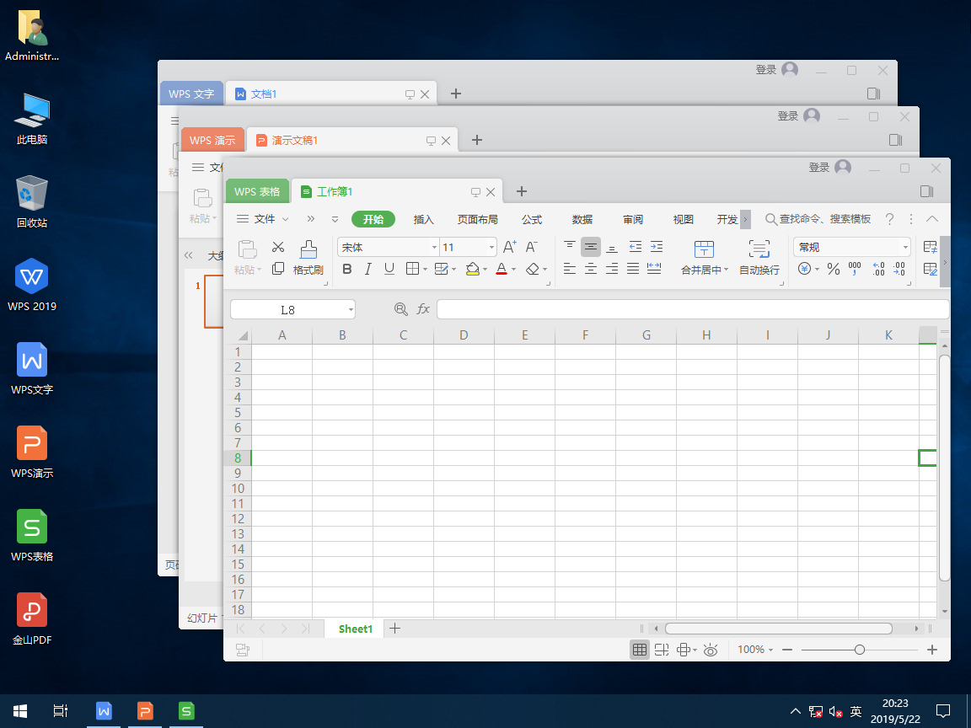
Task: Click the Cut scissors icon
Action: tap(278, 248)
